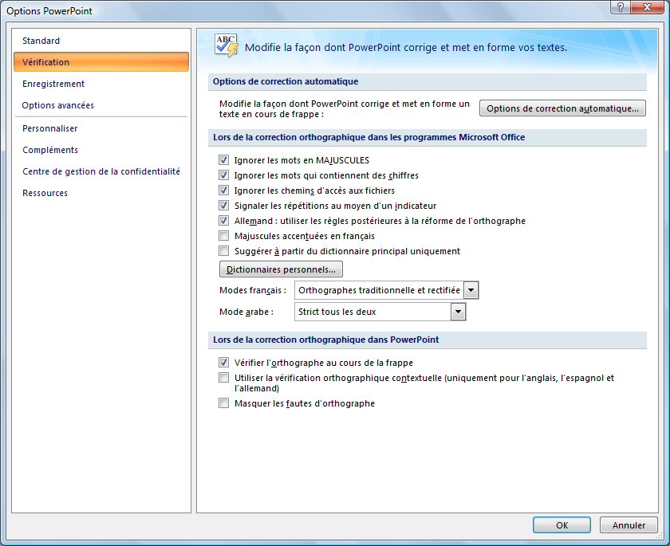The height and width of the screenshot is (546, 670).
Task: Toggle Ignorer les chemins d'accès aux fichiers
Action: coord(223,191)
